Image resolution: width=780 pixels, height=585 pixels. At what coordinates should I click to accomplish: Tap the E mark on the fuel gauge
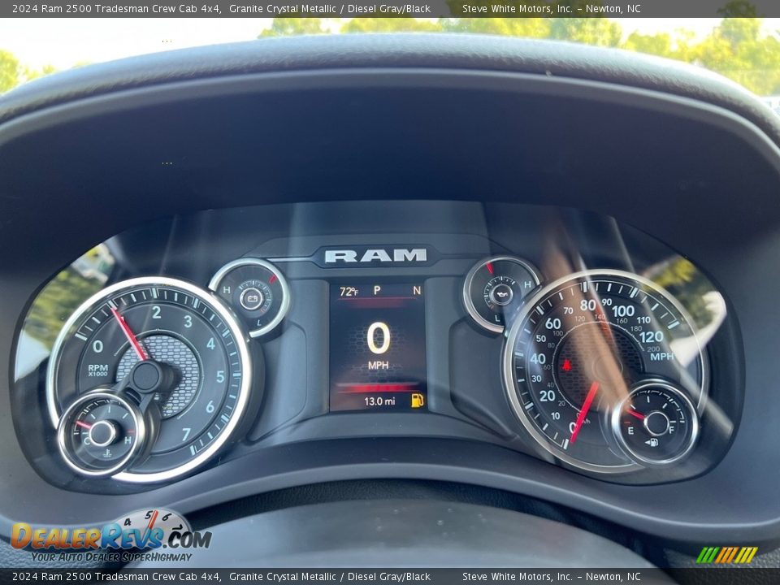630,431
